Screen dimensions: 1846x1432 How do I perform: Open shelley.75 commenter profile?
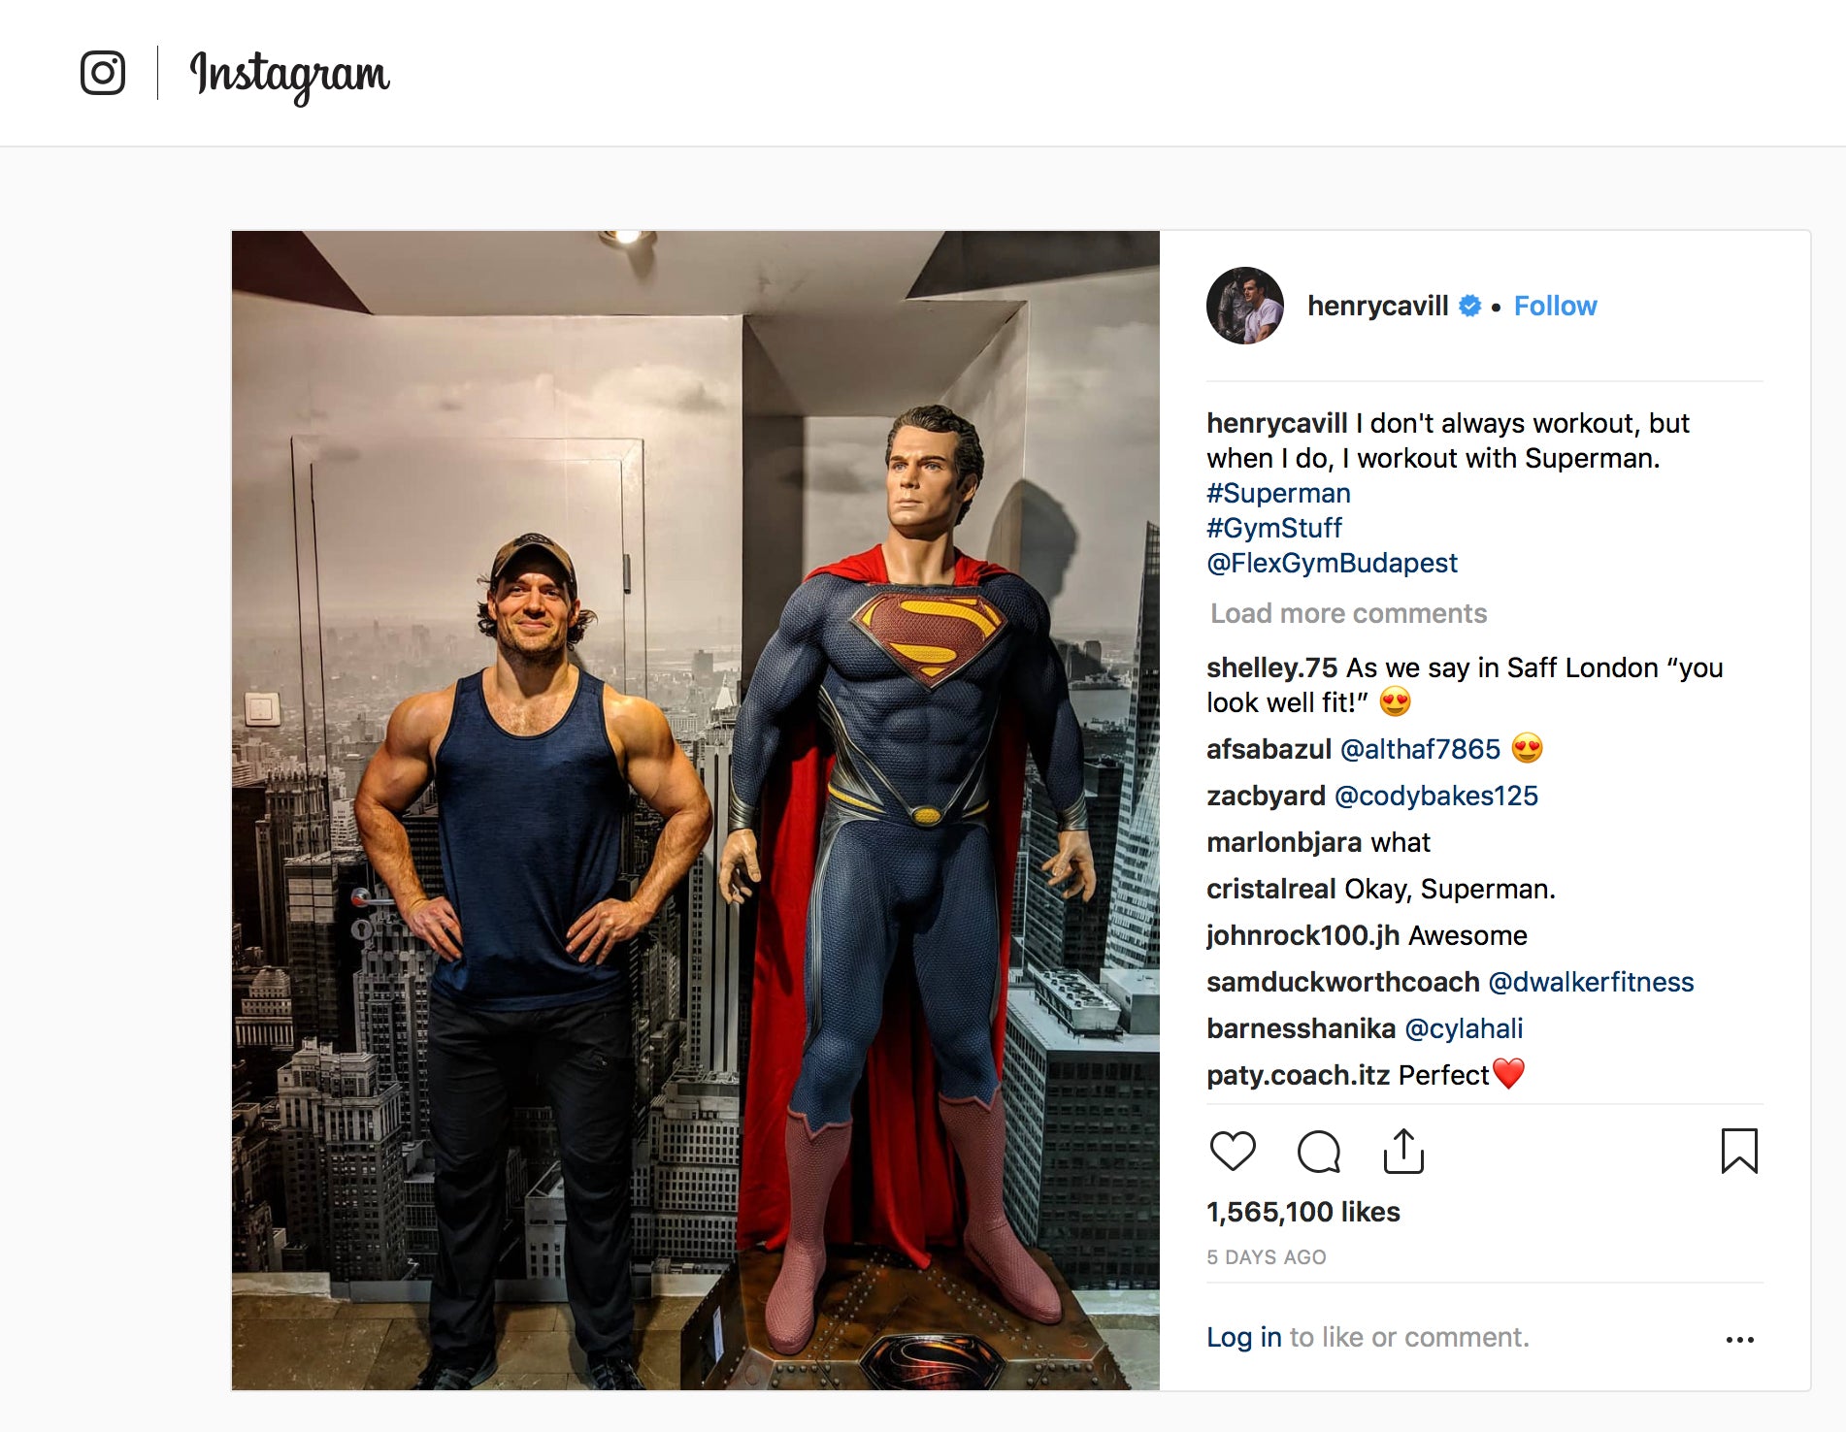[x=1271, y=667]
